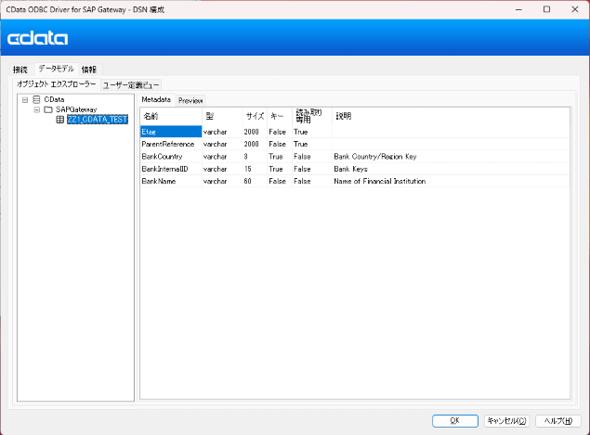Switch to the Metadata tab
The image size is (590, 435).
point(156,99)
